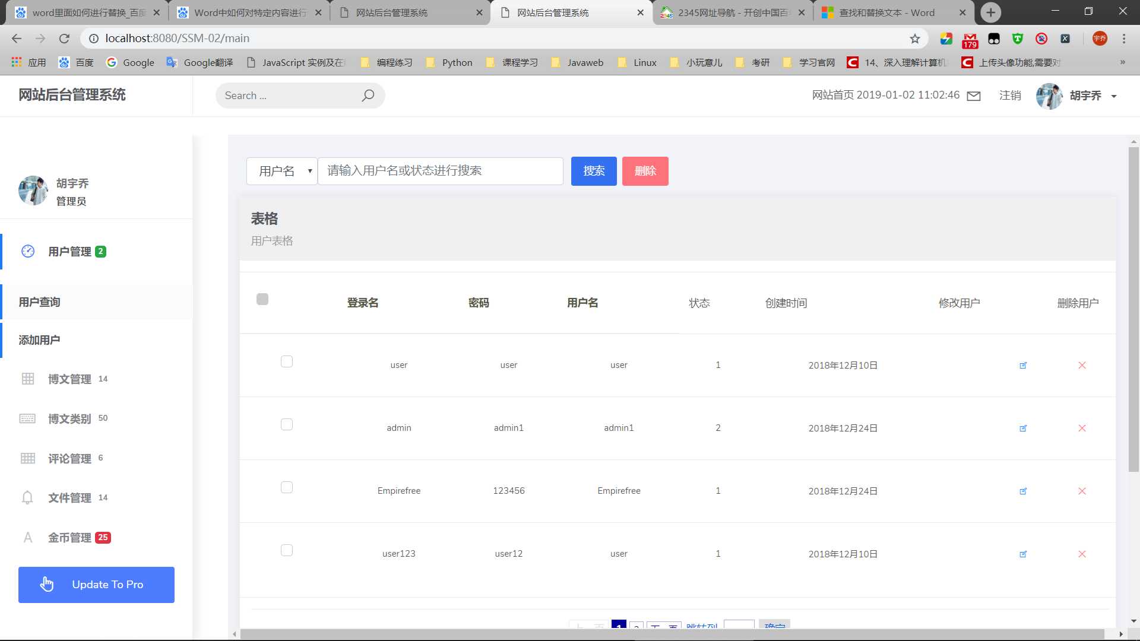
Task: Open the Javaweb bookmark folder
Action: click(577, 62)
